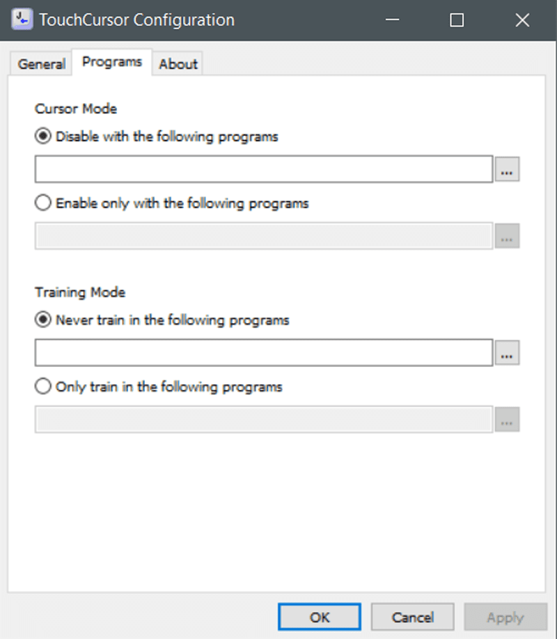Viewport: 557px width, 639px height.
Task: Open browse button for disabled programs list
Action: point(507,168)
